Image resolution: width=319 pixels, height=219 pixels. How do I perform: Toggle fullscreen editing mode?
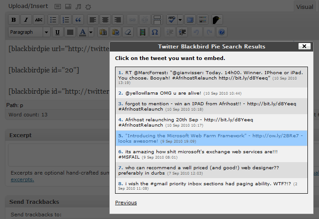click(x=190, y=20)
